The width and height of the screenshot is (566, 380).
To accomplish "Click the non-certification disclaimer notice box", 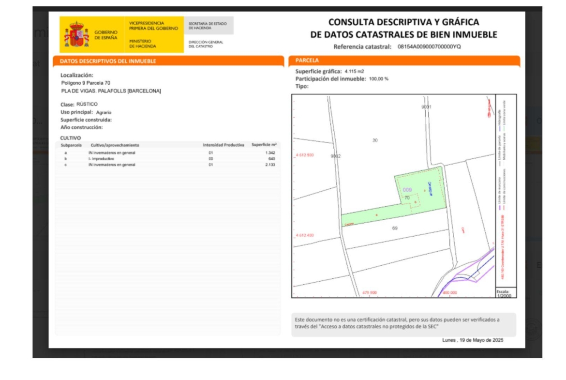I will click(x=403, y=324).
